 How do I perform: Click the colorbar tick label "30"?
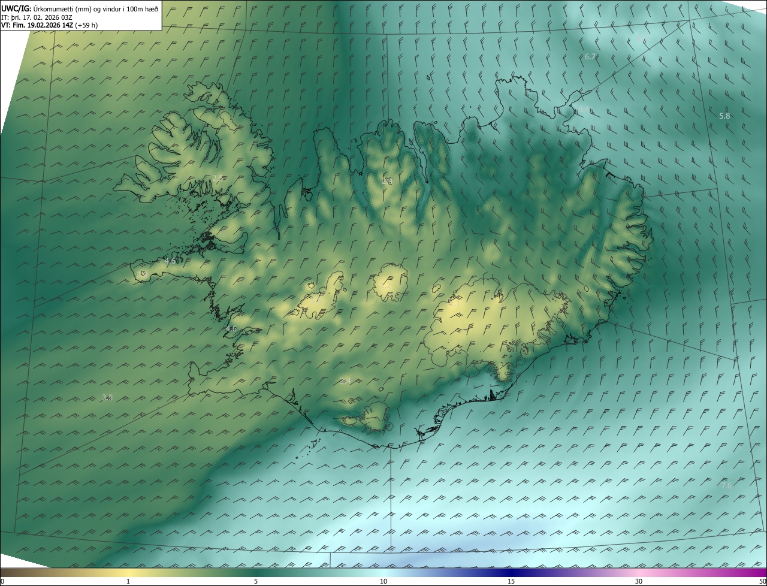[x=639, y=582]
